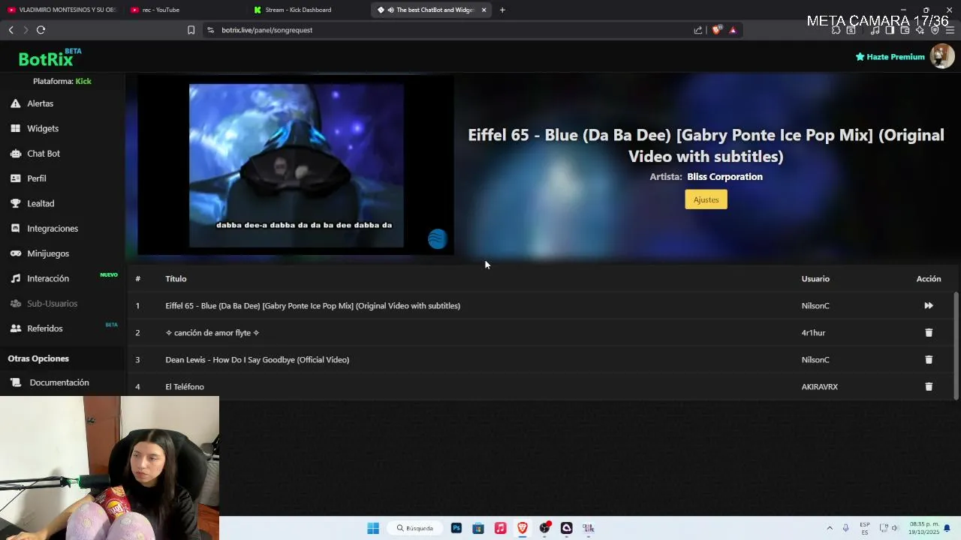
Task: Open the user avatar menu
Action: coord(941,56)
